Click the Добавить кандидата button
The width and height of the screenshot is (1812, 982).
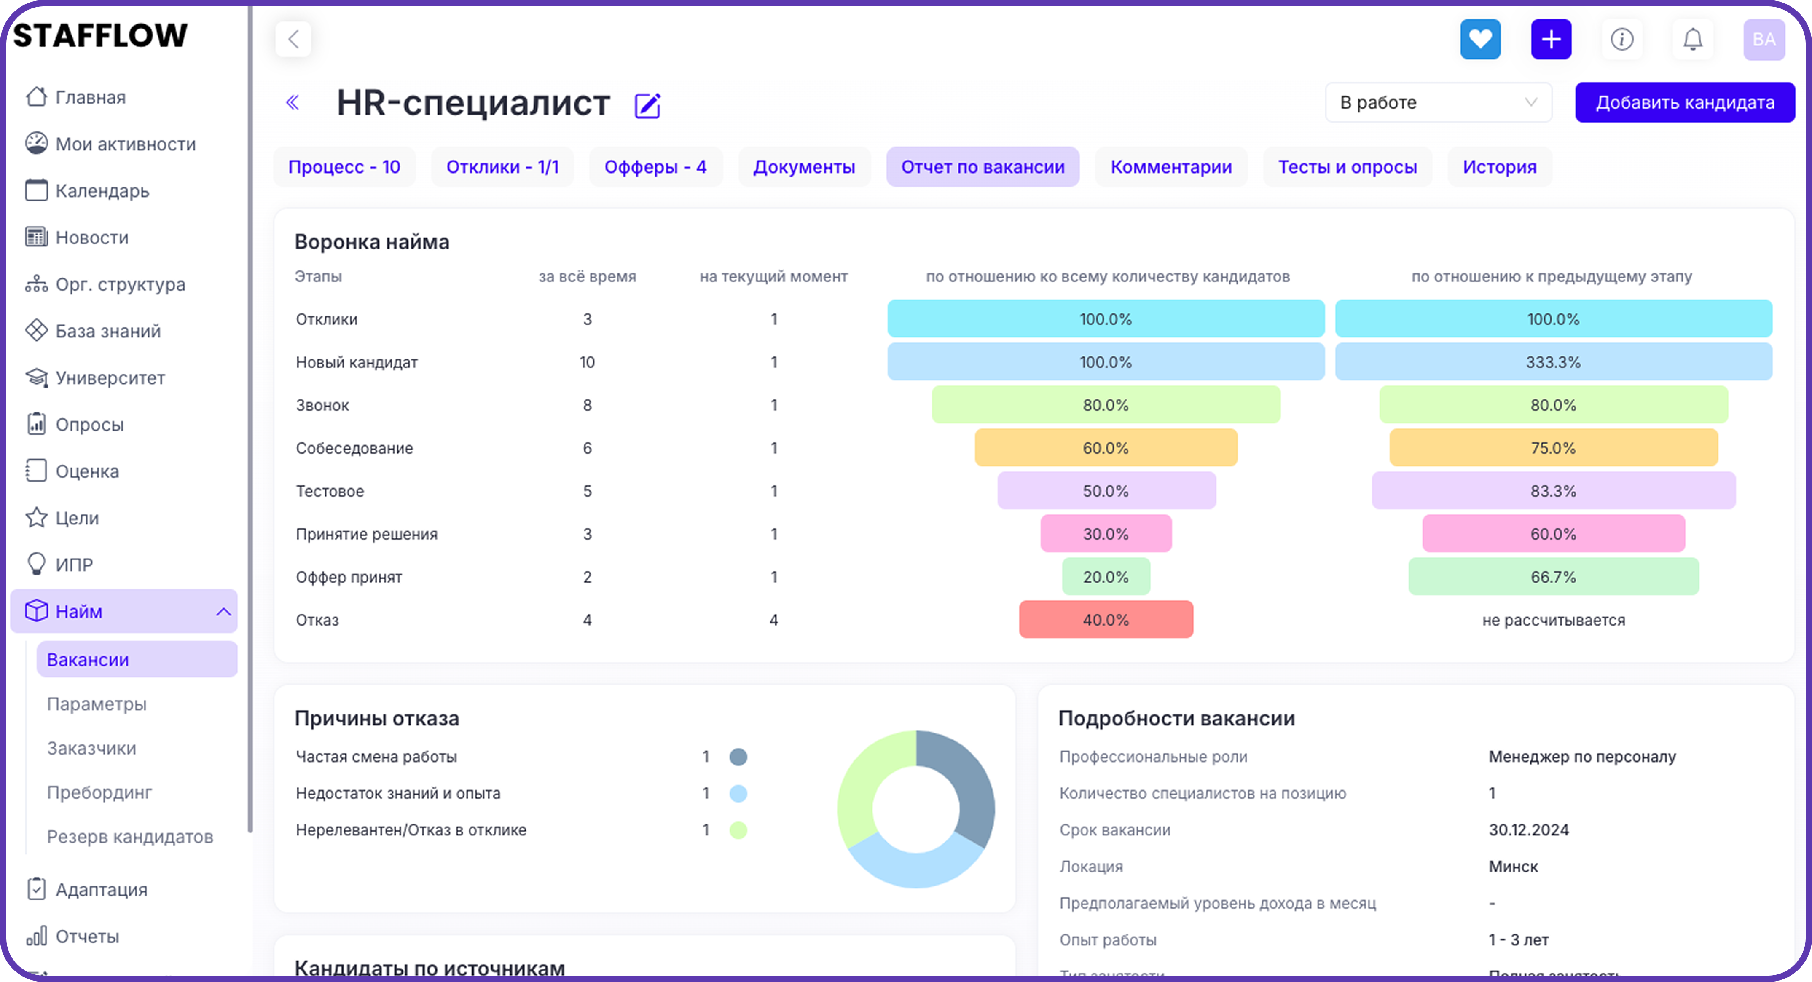point(1685,103)
